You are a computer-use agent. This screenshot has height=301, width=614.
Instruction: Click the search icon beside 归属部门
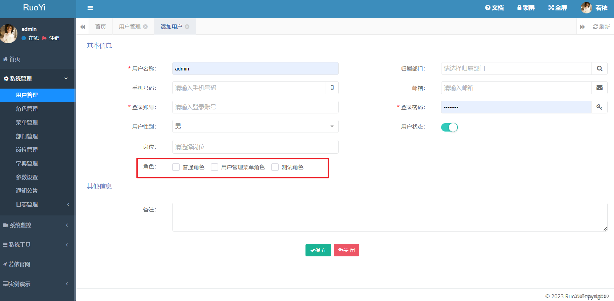(x=600, y=68)
